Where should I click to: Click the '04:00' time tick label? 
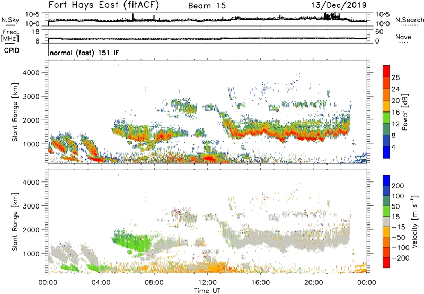click(x=101, y=283)
